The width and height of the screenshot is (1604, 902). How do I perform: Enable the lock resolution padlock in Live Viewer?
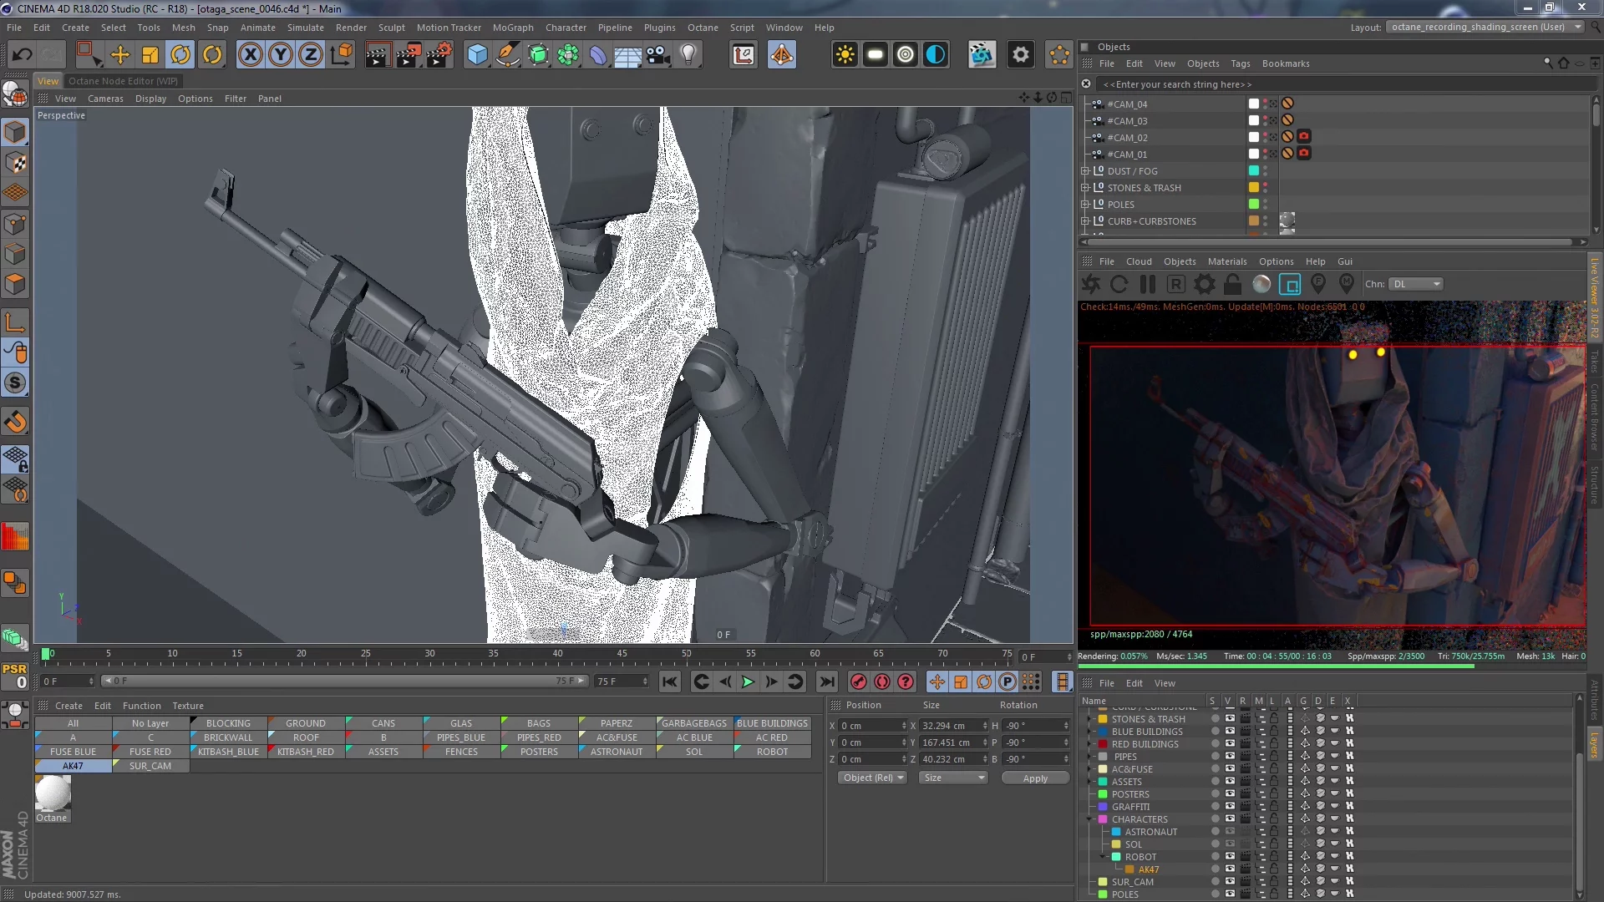(1233, 284)
